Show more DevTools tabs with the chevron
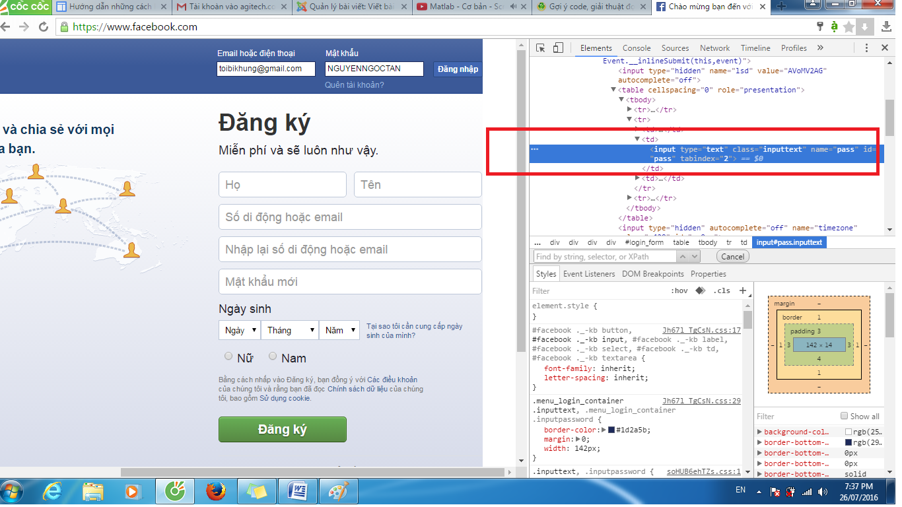902x507 pixels. (x=820, y=48)
